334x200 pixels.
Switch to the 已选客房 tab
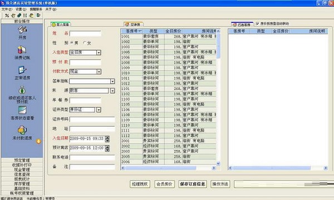242,24
